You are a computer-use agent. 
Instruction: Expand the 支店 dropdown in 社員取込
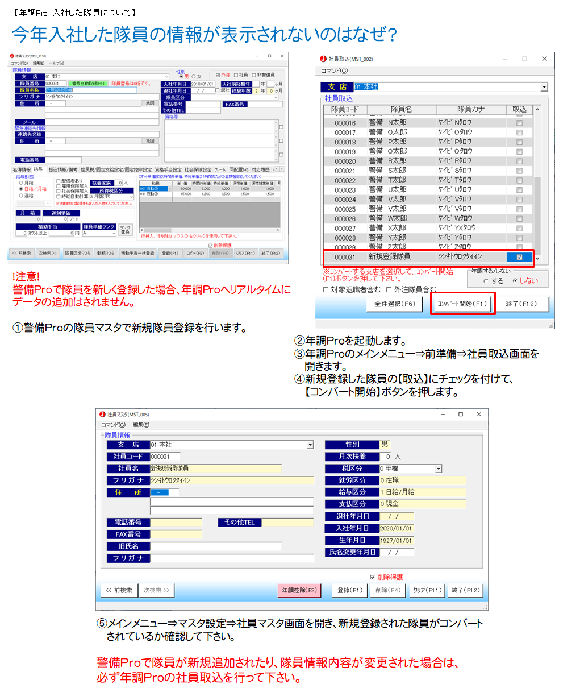(544, 87)
